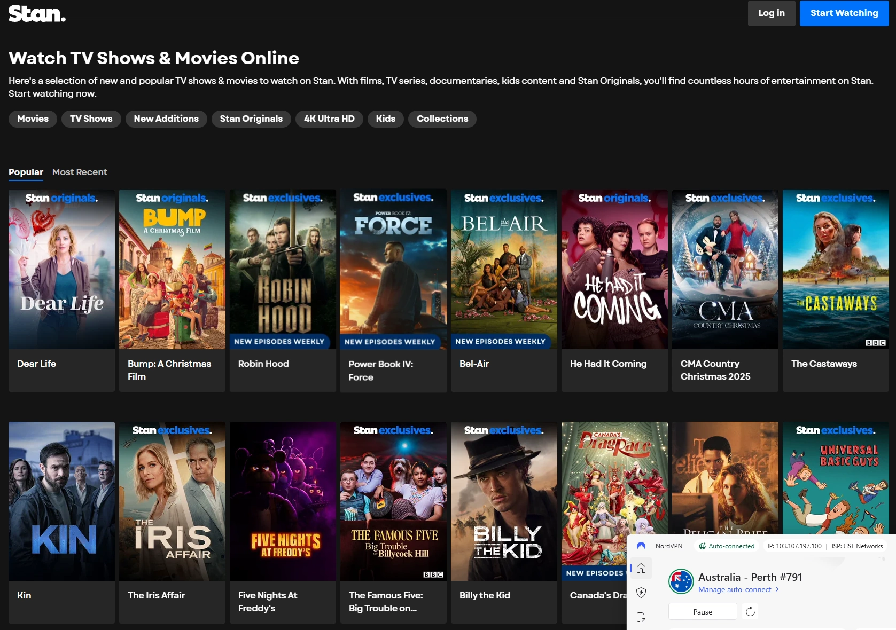Open the Kids category

pos(386,119)
